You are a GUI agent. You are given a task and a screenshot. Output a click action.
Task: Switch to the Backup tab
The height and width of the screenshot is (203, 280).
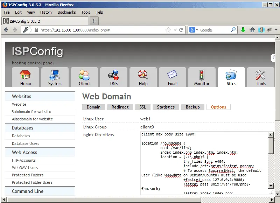coord(193,107)
